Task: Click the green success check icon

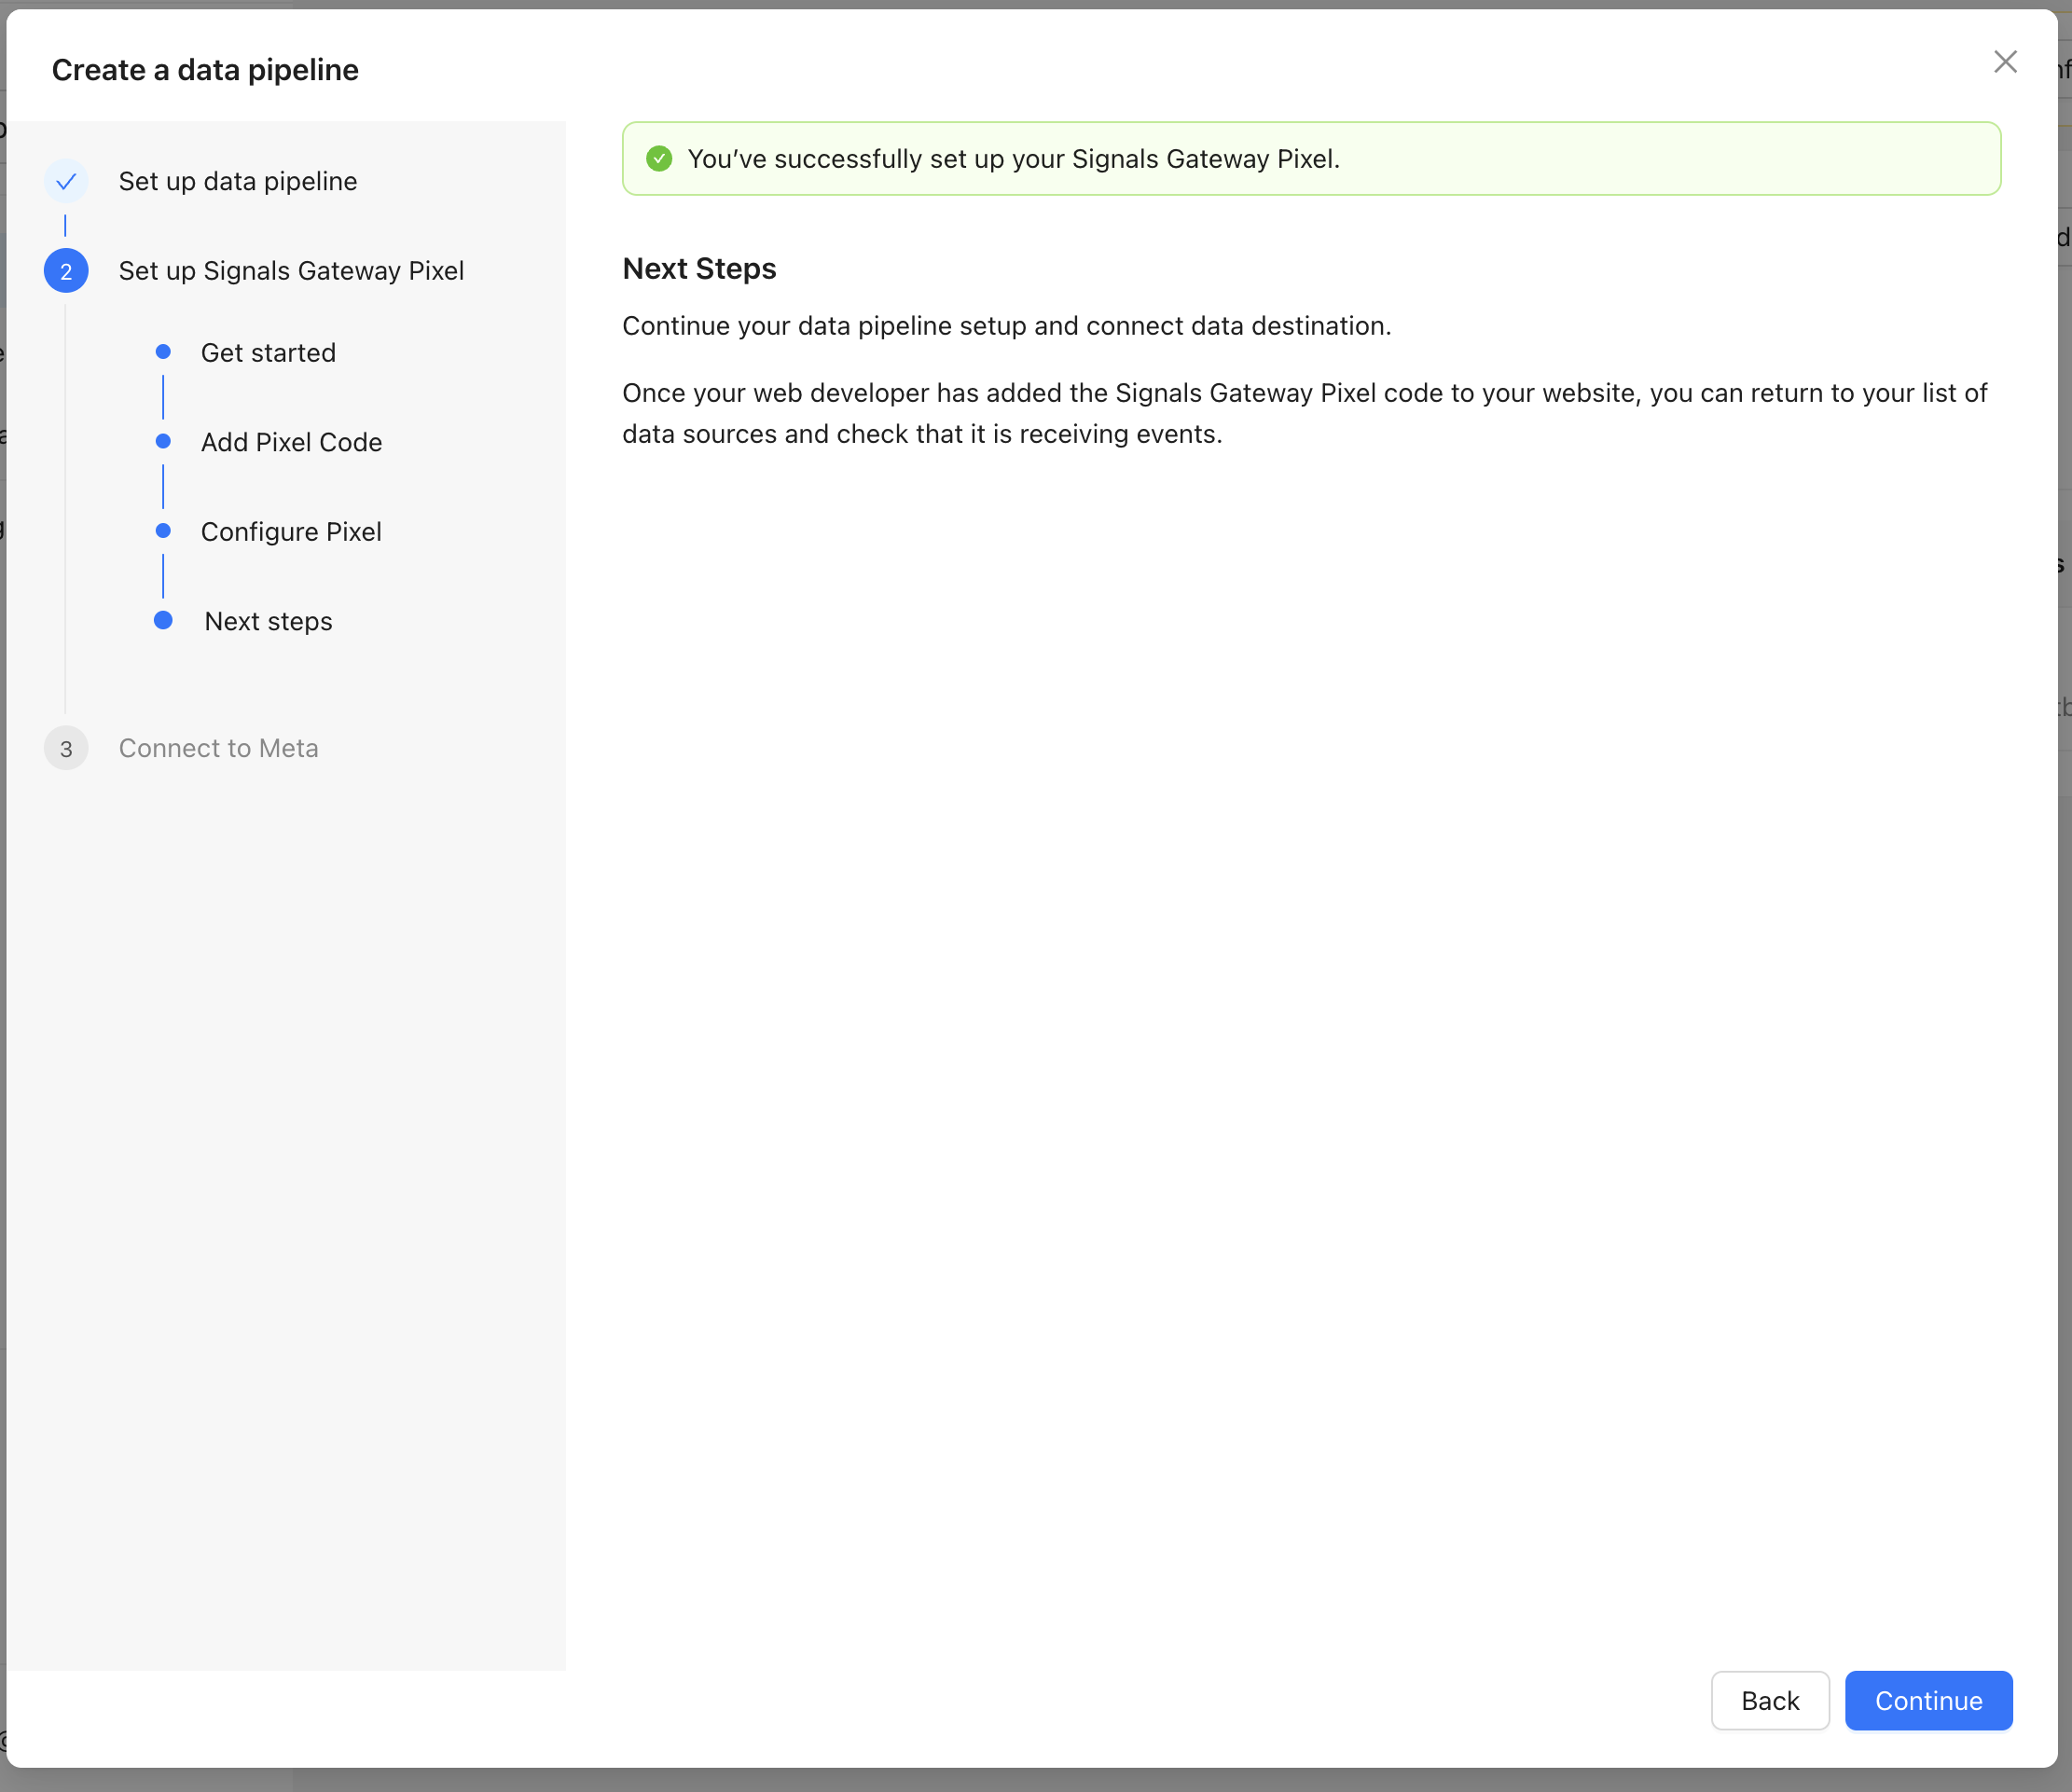Action: click(x=659, y=159)
